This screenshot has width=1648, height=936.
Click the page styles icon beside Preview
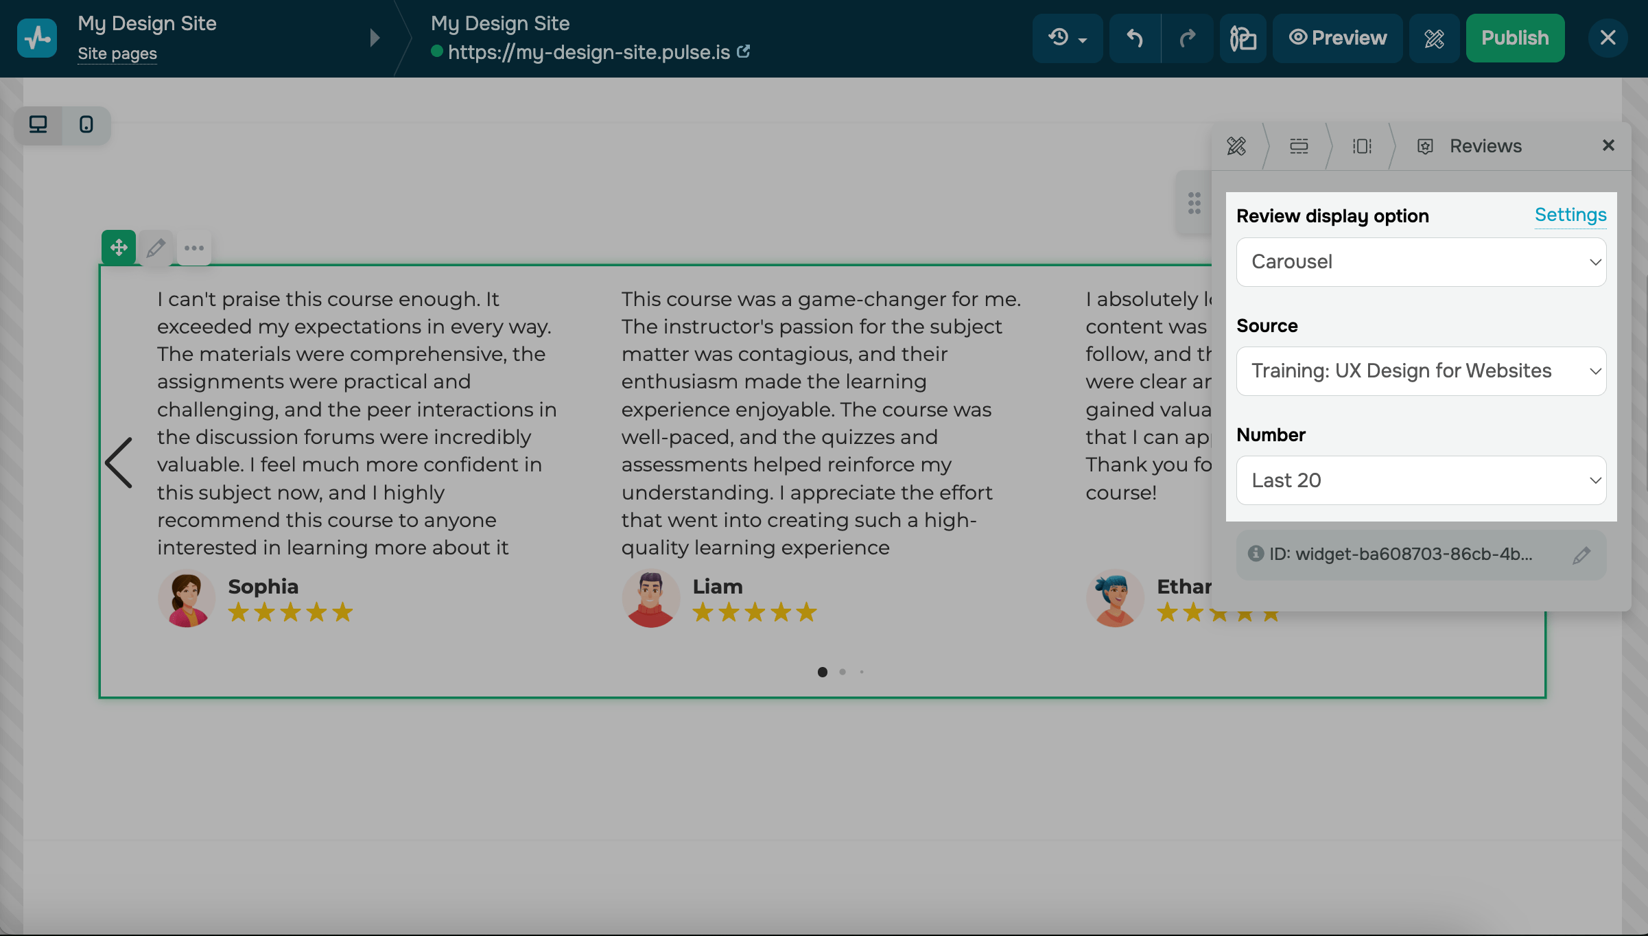[x=1243, y=38]
